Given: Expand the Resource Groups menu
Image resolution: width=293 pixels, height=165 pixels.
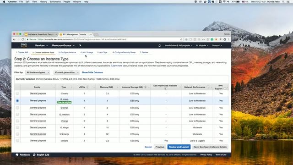Looking at the screenshot, I should pos(63,45).
